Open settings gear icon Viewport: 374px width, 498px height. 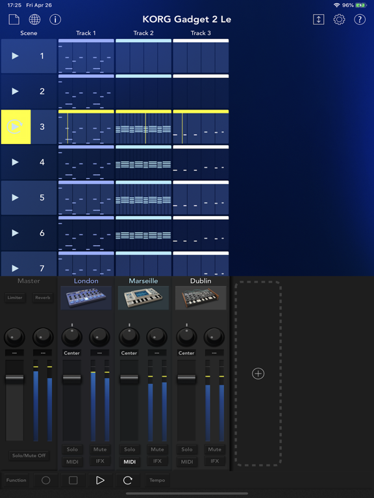(339, 19)
